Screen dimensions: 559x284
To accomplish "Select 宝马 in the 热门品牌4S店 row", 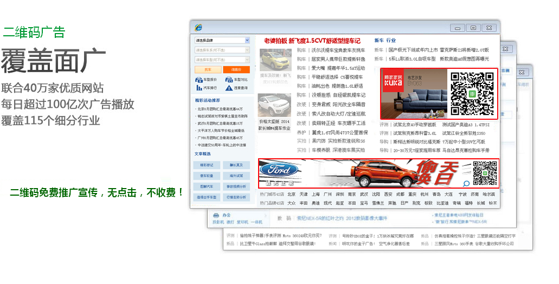I will 364,203.
